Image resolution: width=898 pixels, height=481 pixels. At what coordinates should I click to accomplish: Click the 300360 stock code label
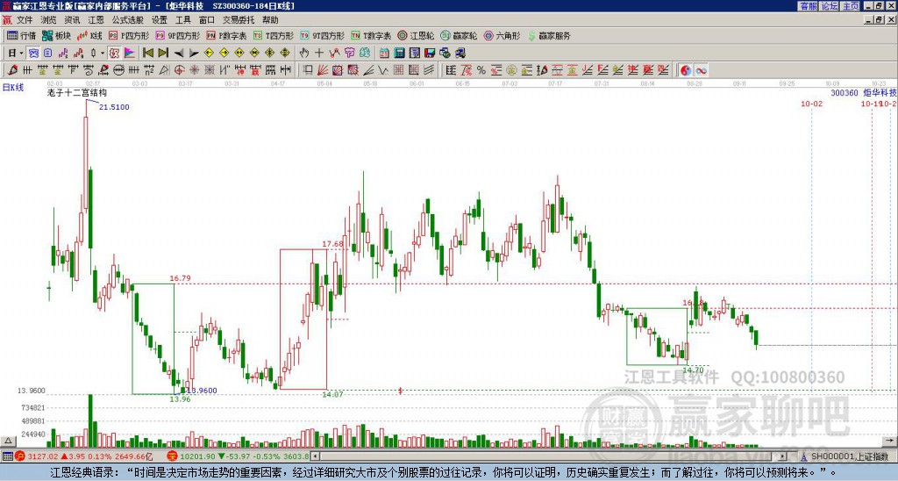[845, 92]
